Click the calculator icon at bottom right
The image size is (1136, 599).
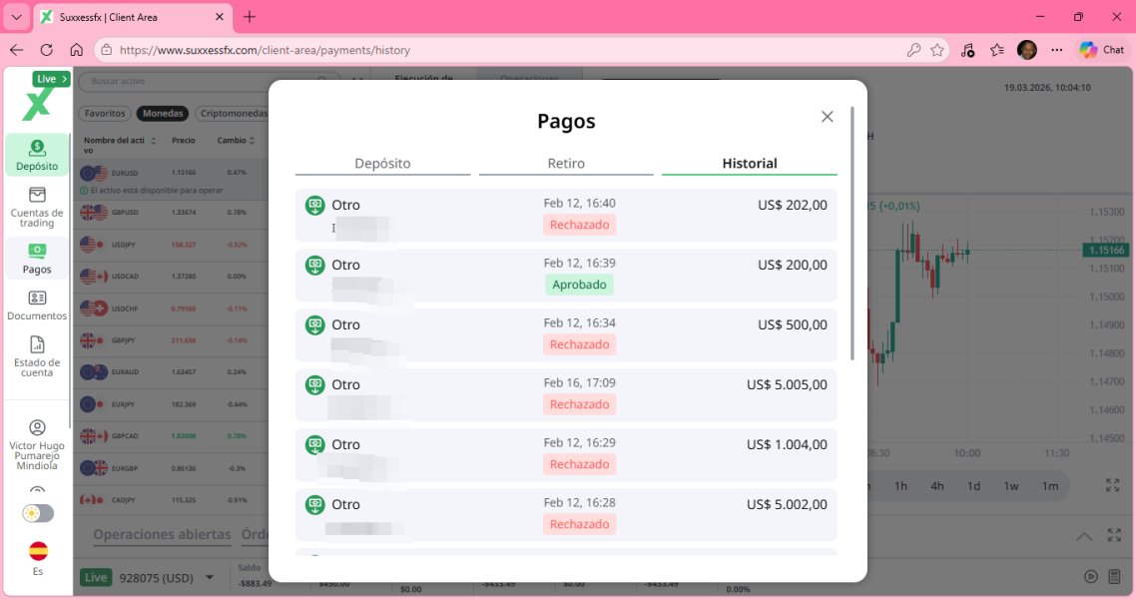coord(1114,577)
